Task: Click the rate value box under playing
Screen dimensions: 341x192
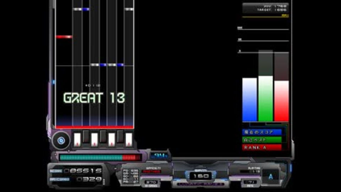Action: click(x=250, y=182)
